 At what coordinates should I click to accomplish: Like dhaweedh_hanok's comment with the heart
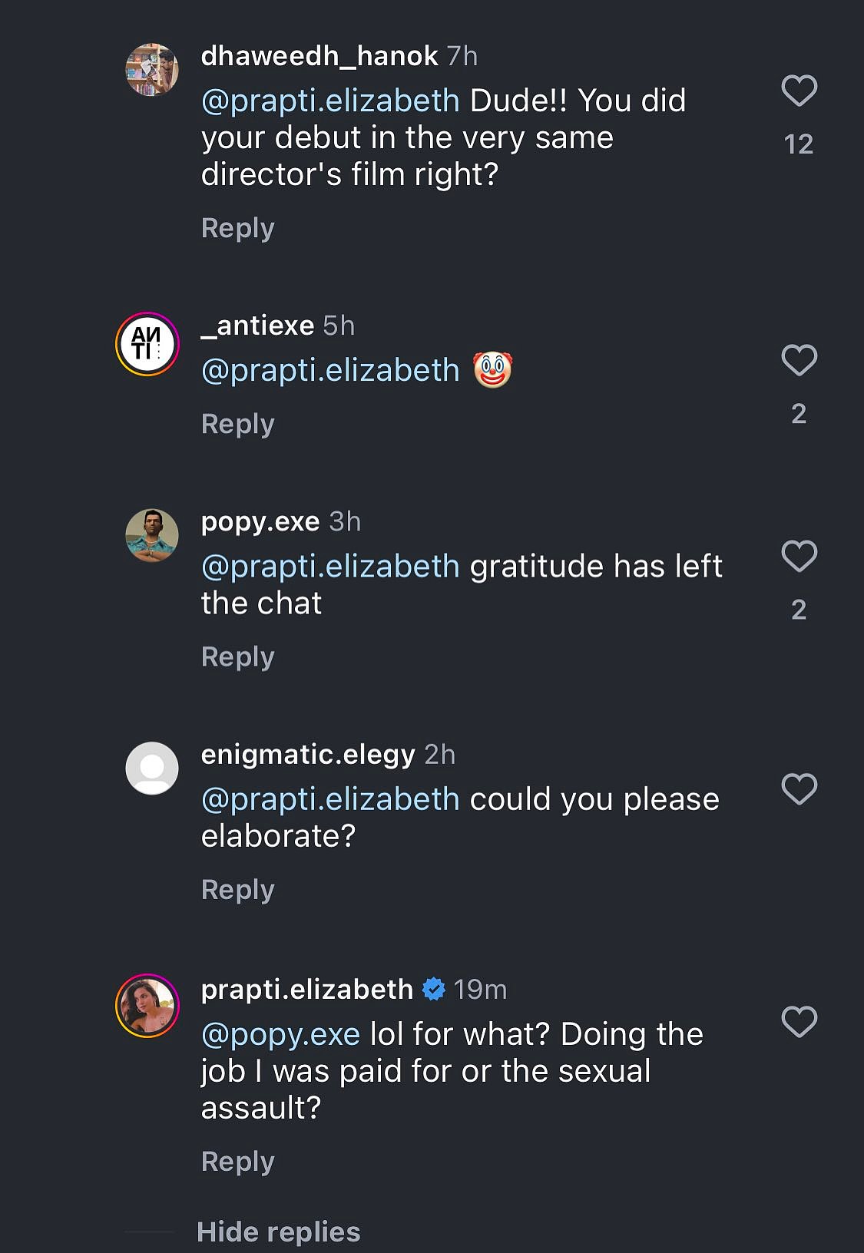pyautogui.click(x=799, y=91)
